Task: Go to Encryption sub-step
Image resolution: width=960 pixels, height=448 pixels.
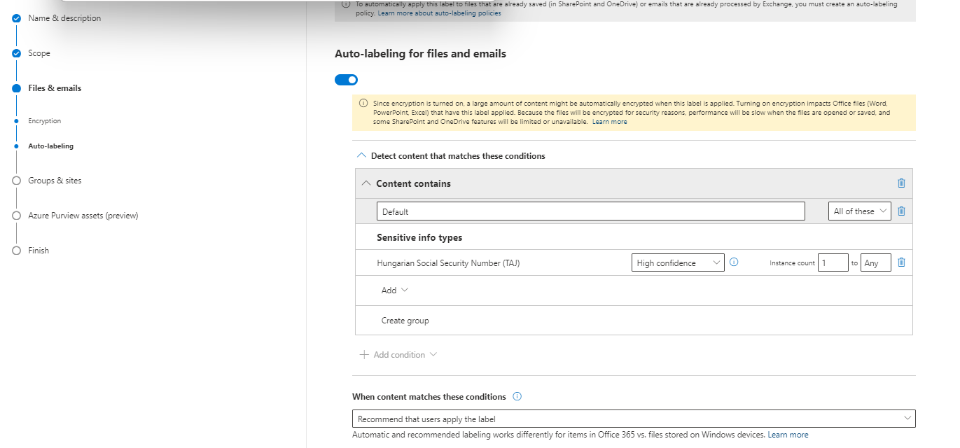Action: point(44,121)
